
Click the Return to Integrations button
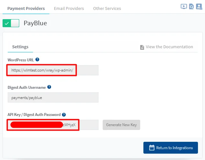(x=171, y=148)
